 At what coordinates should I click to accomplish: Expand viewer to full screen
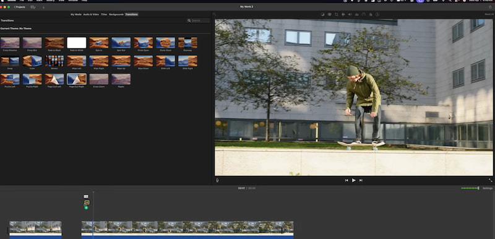(x=490, y=180)
